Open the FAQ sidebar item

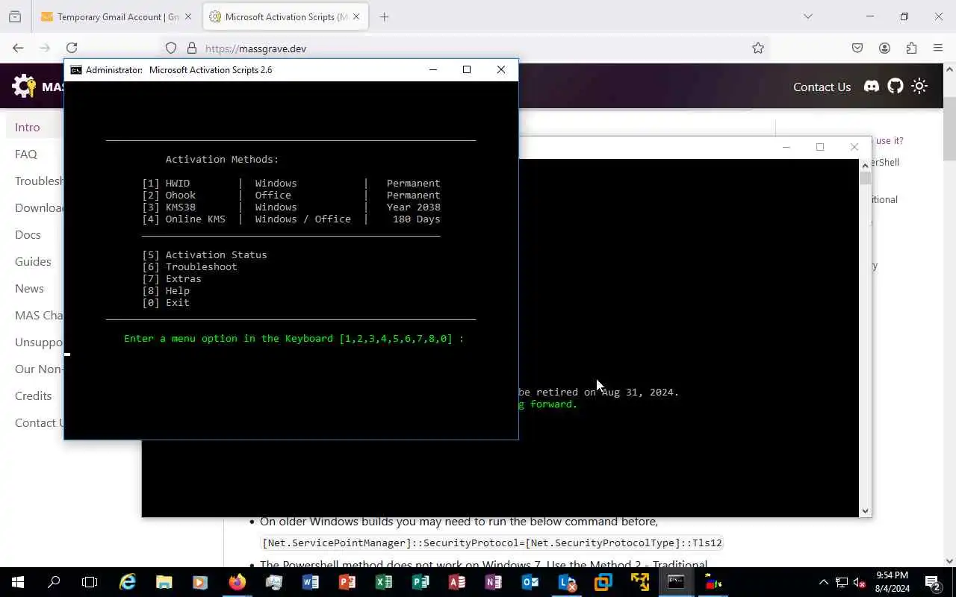pos(26,154)
